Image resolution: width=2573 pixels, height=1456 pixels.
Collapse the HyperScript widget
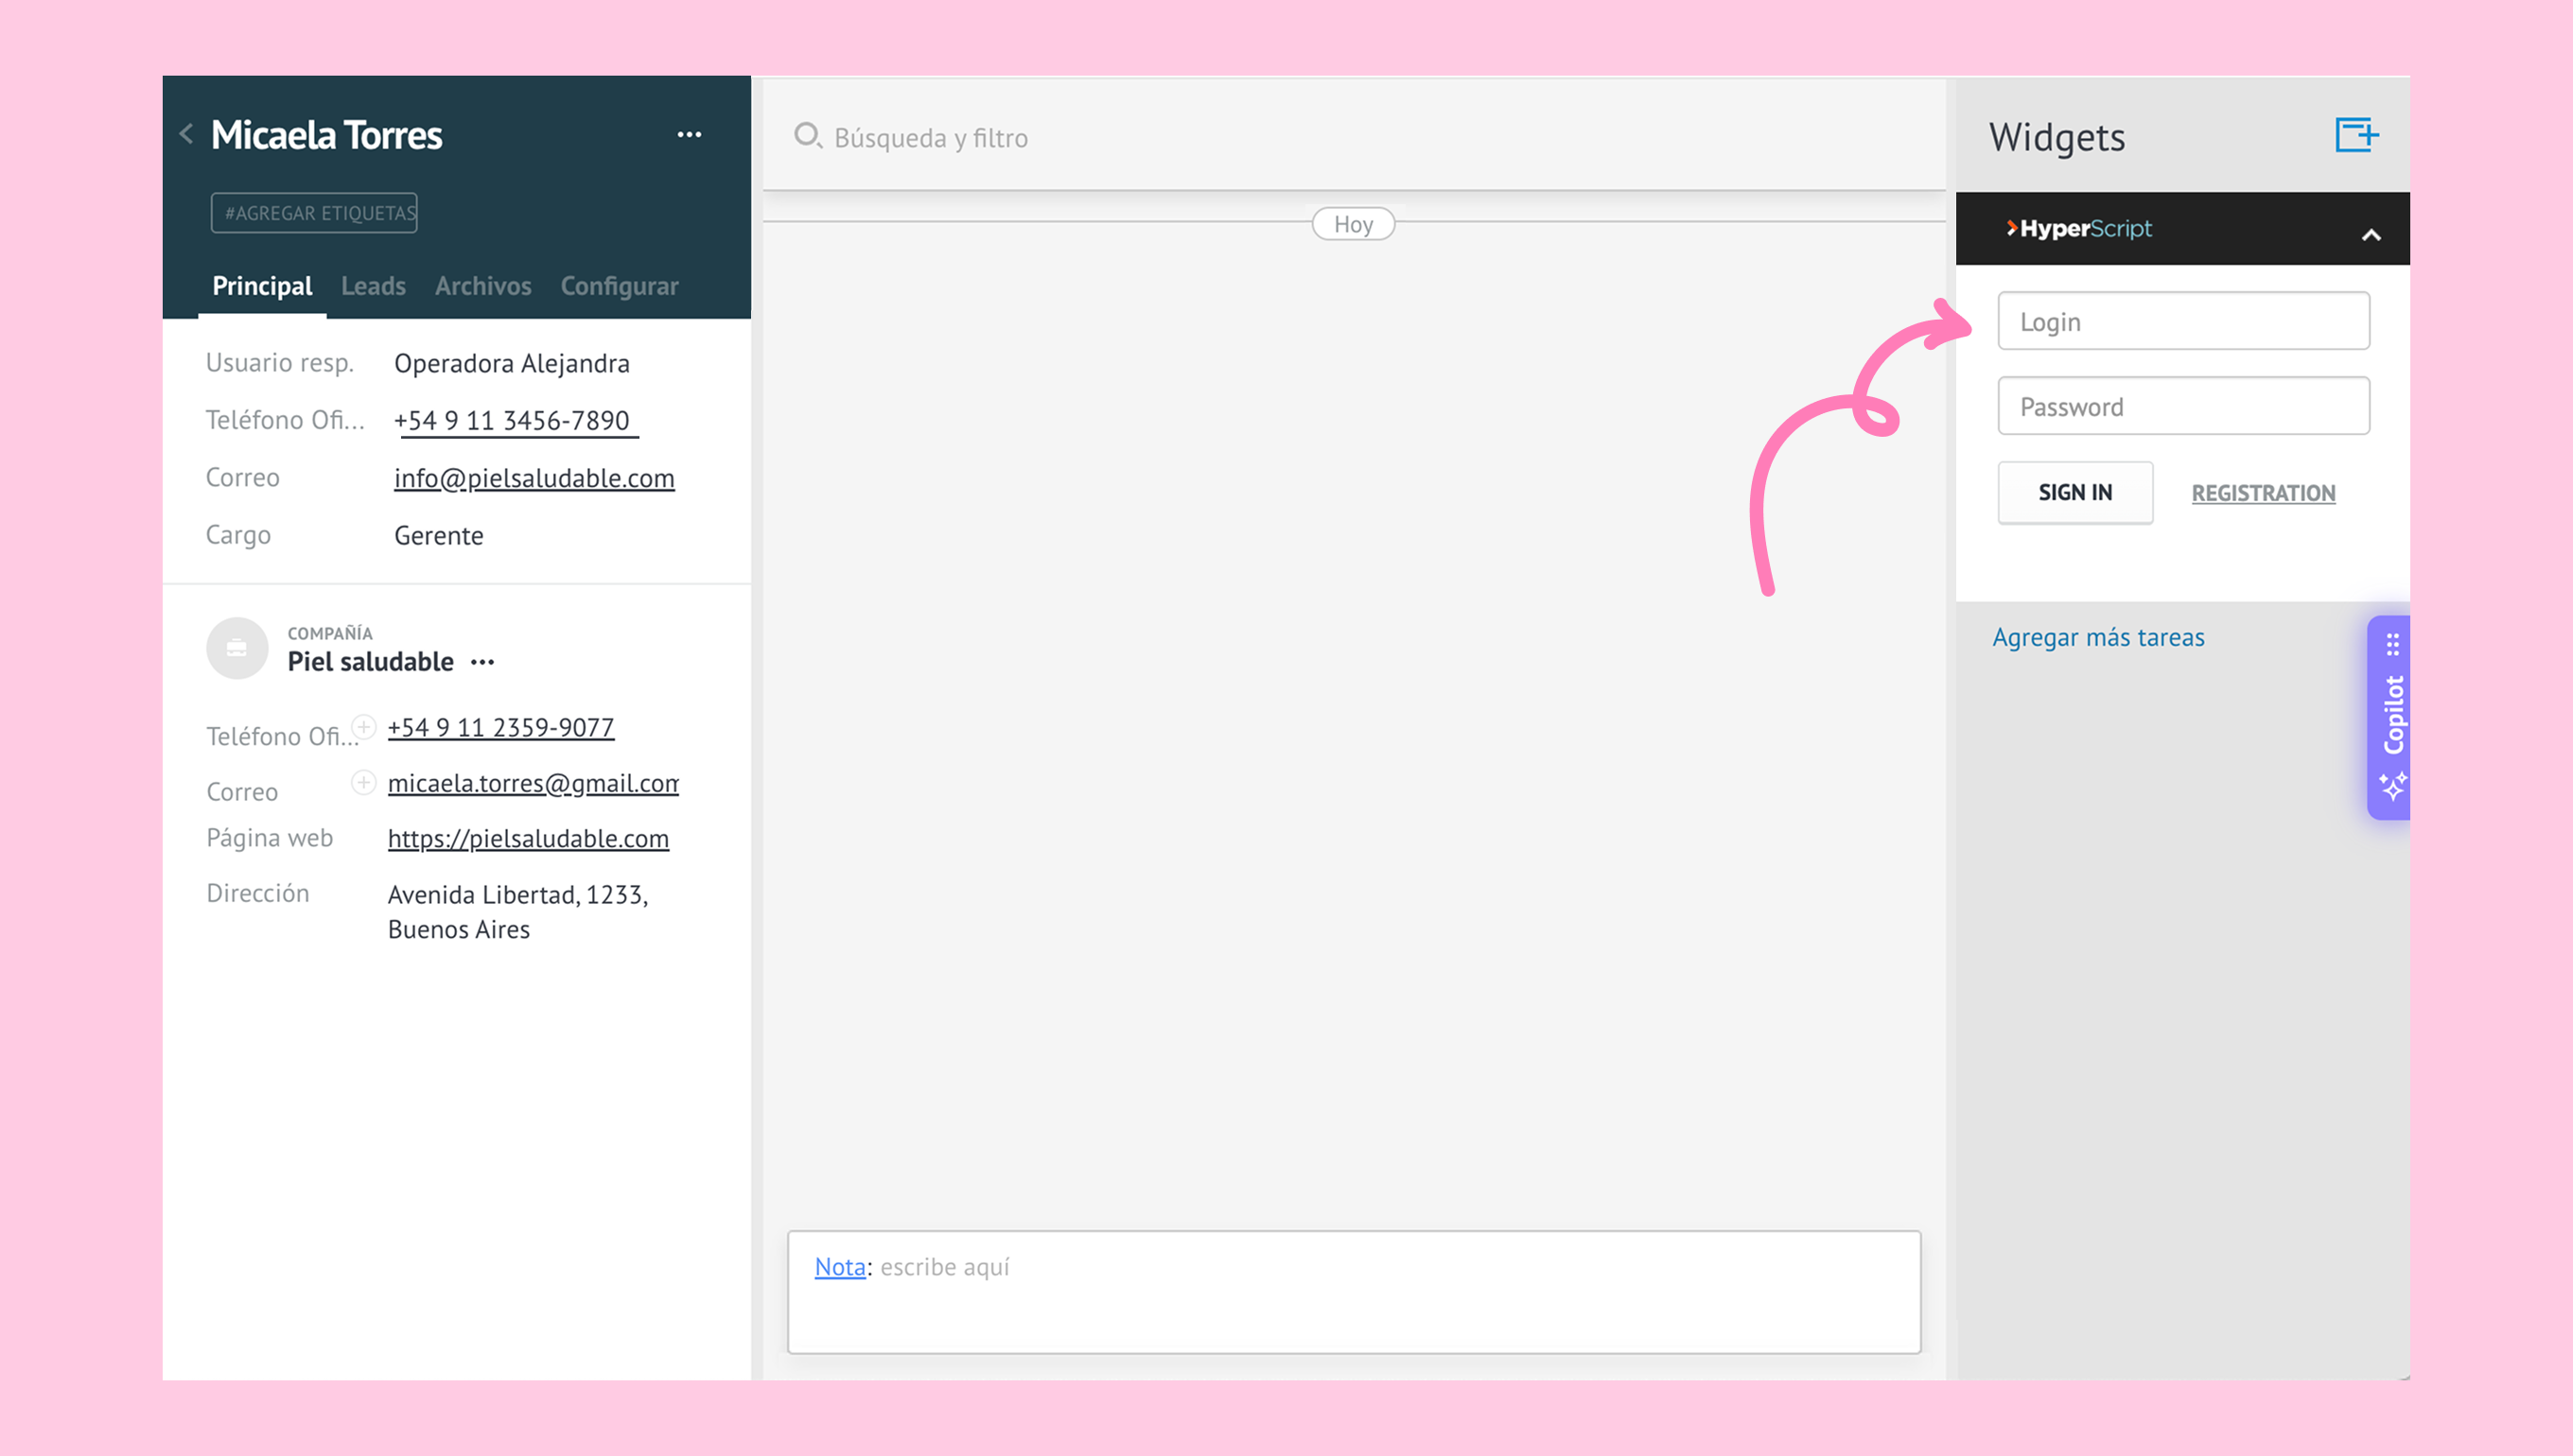[x=2371, y=235]
